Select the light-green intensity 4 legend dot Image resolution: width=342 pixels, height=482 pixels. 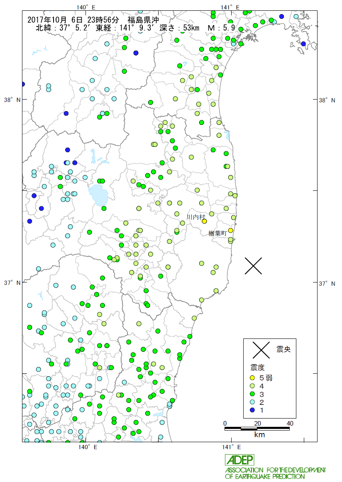252,386
